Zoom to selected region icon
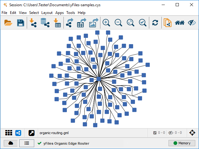 pyautogui.click(x=143, y=23)
